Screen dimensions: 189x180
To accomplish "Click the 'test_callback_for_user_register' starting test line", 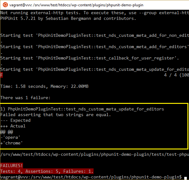I will (89, 58).
